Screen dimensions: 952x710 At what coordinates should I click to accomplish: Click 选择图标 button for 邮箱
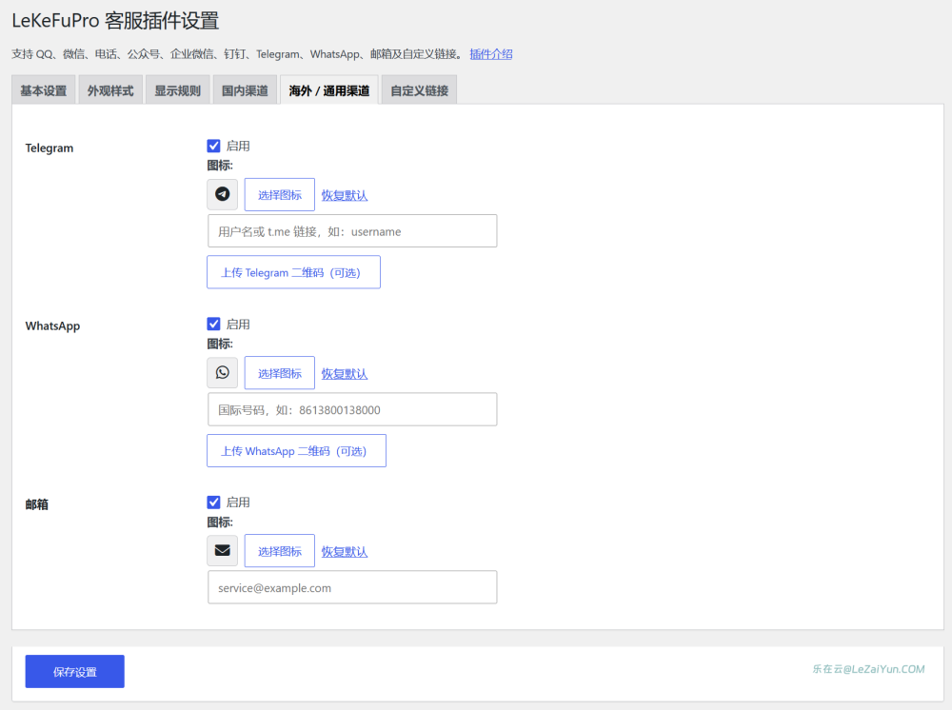point(280,551)
